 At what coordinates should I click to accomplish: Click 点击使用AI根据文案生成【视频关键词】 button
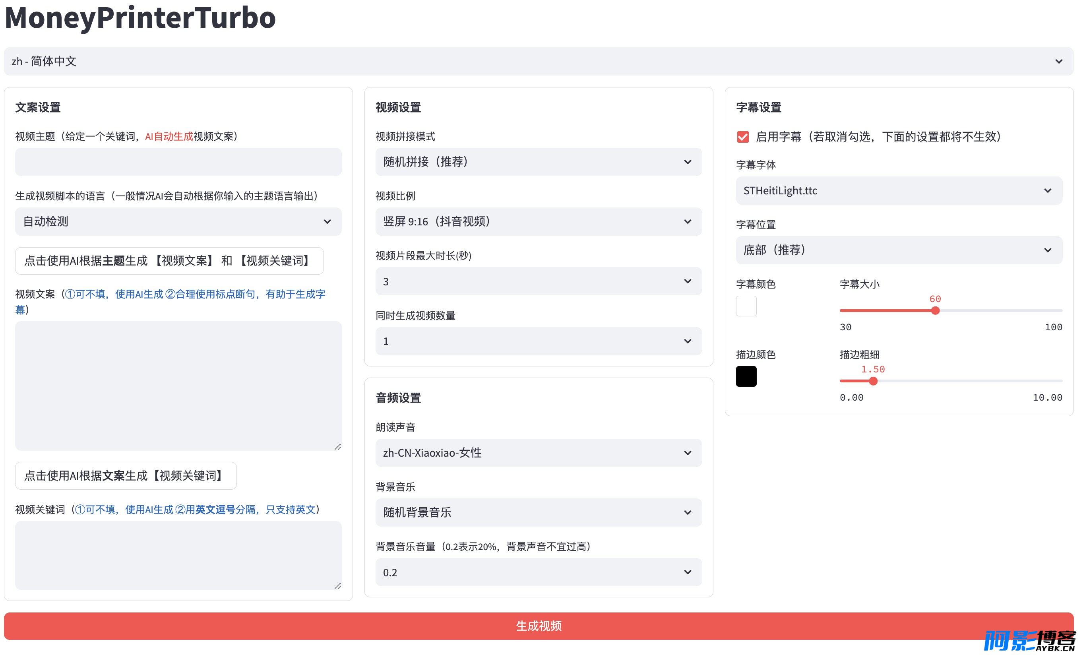pyautogui.click(x=126, y=476)
